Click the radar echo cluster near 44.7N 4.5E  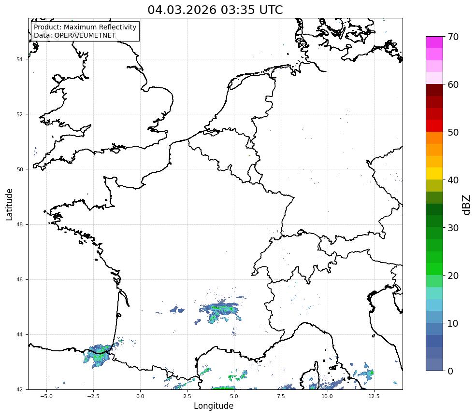tap(221, 312)
